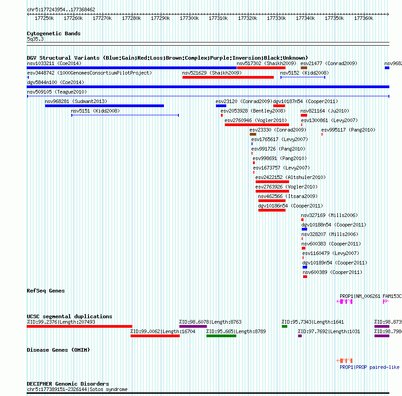
Task: Select the Disease Genes (OMIM) track title
Action: tap(58, 350)
